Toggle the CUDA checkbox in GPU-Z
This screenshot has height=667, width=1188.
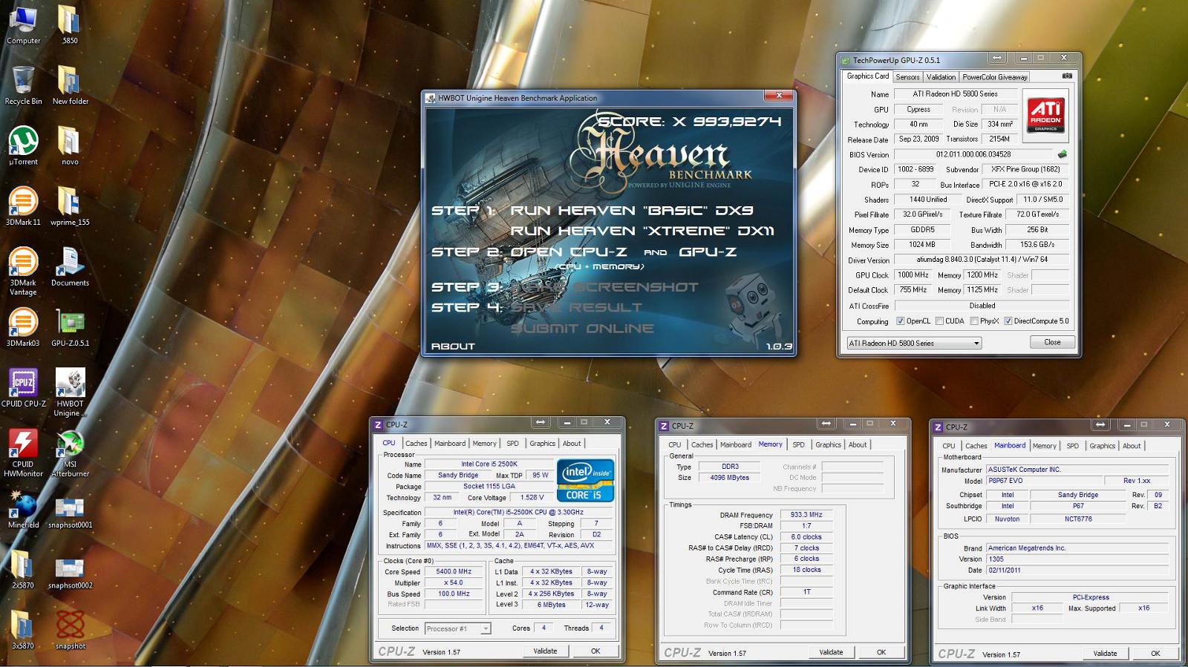(939, 321)
